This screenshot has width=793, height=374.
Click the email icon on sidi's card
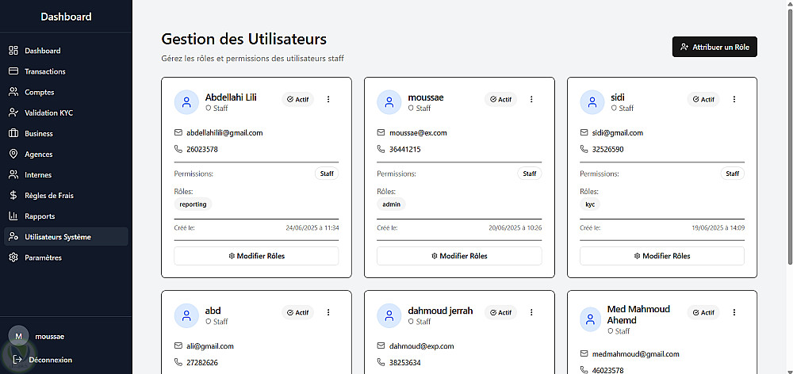point(585,132)
